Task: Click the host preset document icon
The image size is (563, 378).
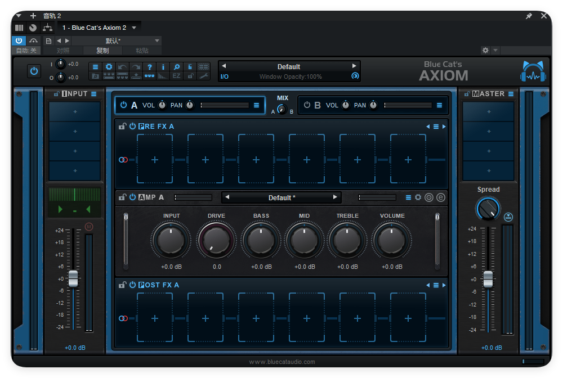Action: pos(48,40)
